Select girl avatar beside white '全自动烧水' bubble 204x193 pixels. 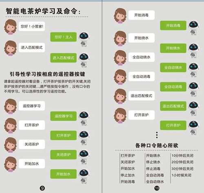tap(120, 58)
